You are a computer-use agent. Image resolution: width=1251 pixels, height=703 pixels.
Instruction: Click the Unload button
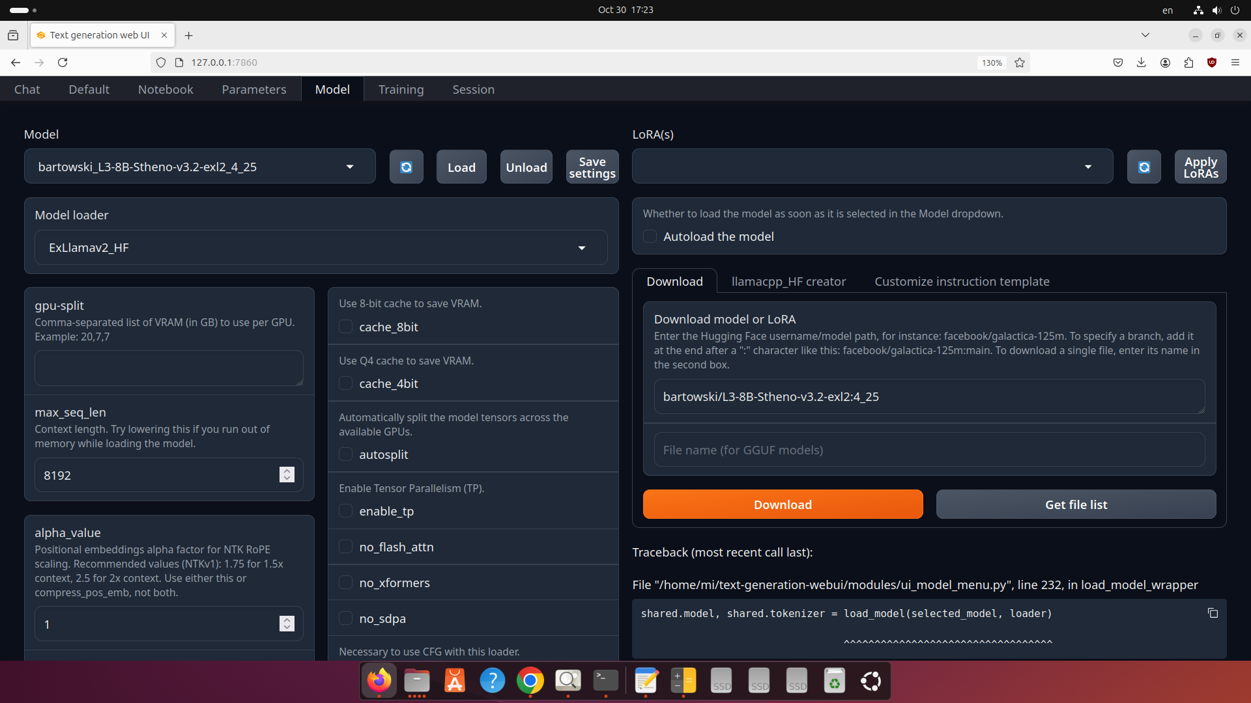pos(526,167)
